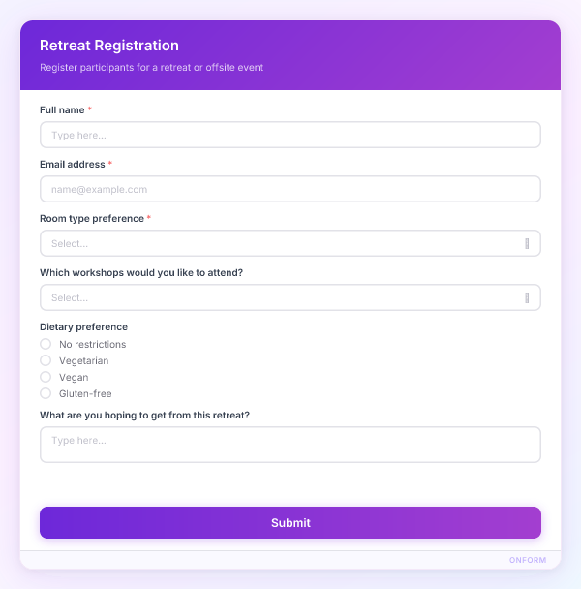Click the workshops question label
Image resolution: width=581 pixels, height=589 pixels.
click(140, 273)
